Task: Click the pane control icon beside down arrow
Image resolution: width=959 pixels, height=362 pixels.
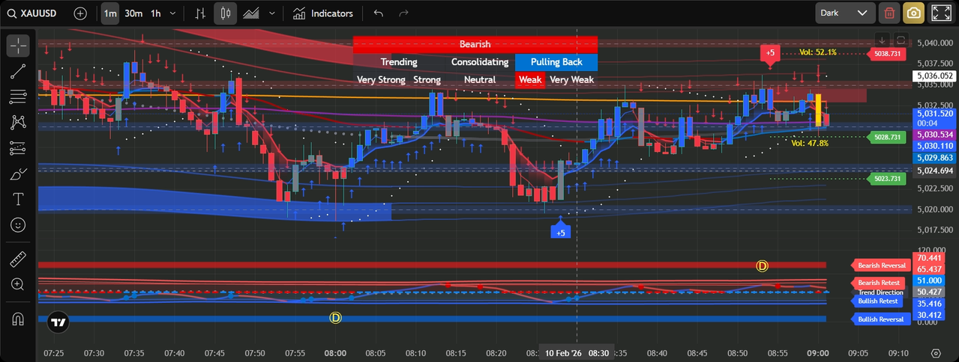Action: (901, 40)
